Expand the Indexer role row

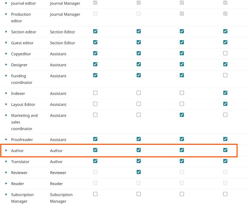click(x=6, y=93)
